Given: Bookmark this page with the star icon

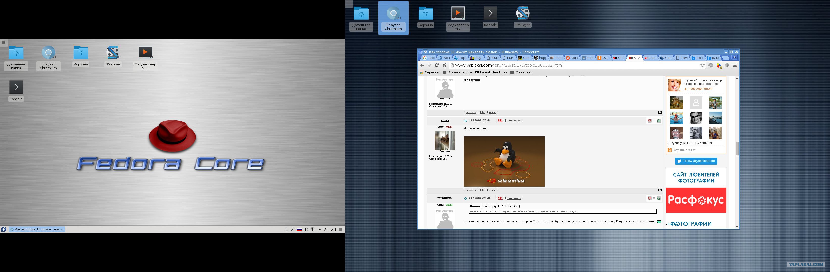Looking at the screenshot, I should tap(703, 65).
